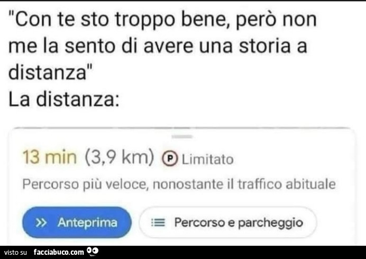This screenshot has width=366, height=259.
Task: Open Percorso e parcheggio
Action: pos(228,222)
